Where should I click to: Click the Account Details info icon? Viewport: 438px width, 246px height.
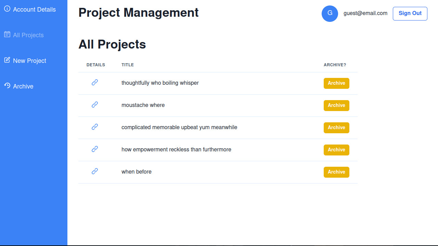click(7, 9)
